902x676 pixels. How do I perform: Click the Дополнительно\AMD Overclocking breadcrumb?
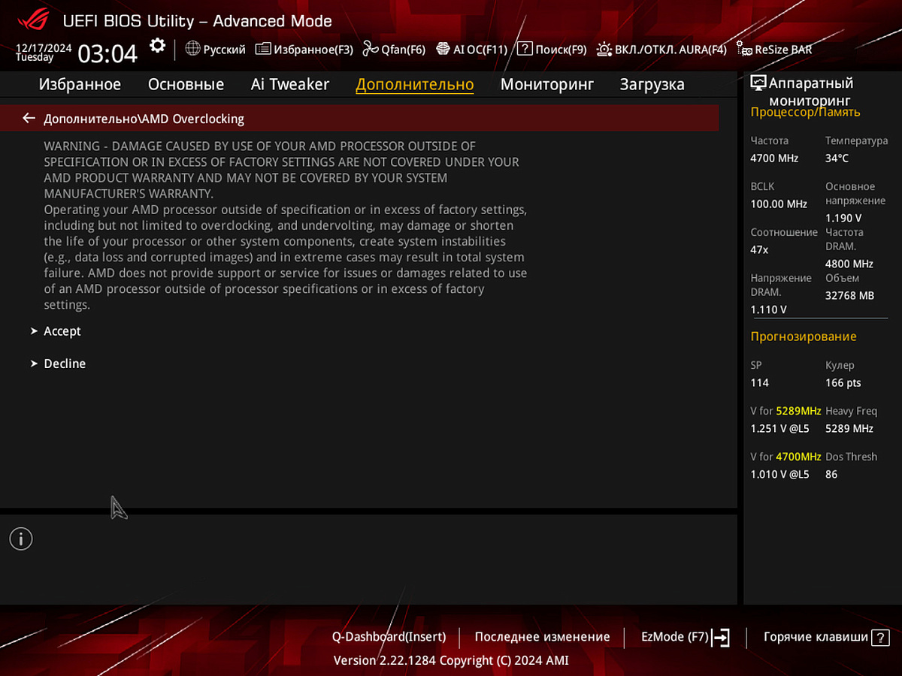click(144, 119)
